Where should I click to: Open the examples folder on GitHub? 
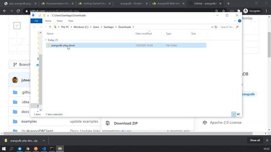tap(29, 121)
